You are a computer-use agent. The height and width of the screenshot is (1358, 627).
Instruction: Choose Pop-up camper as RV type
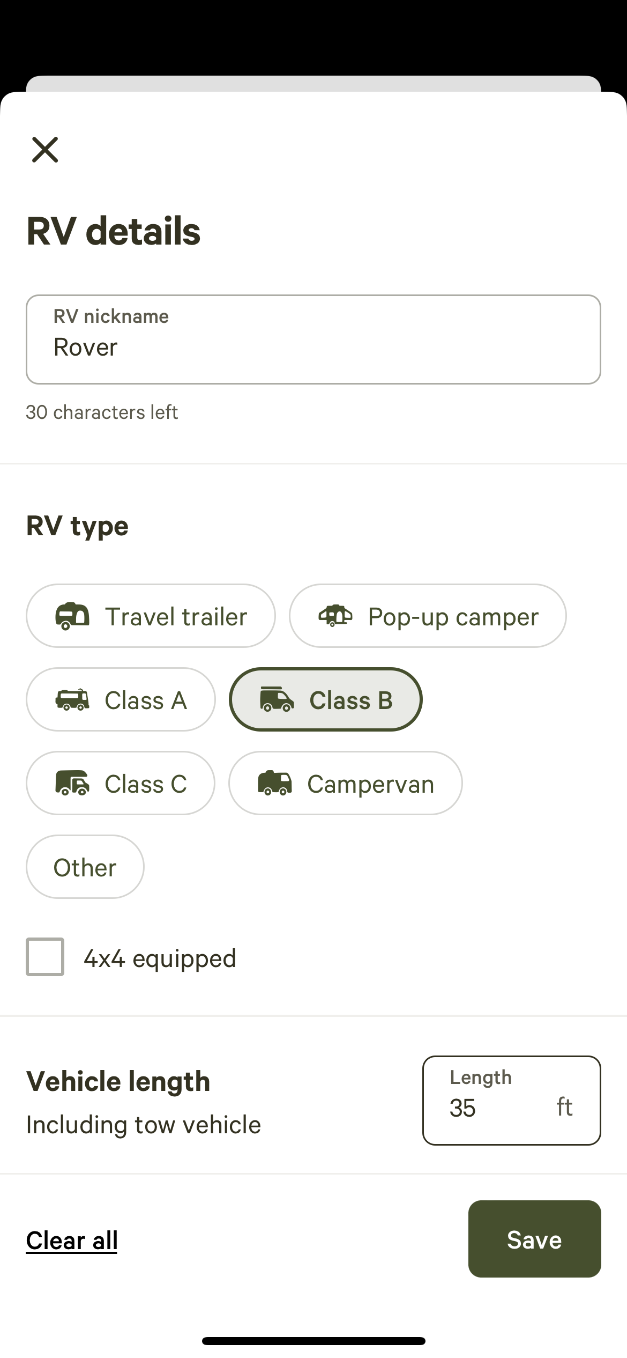click(428, 616)
